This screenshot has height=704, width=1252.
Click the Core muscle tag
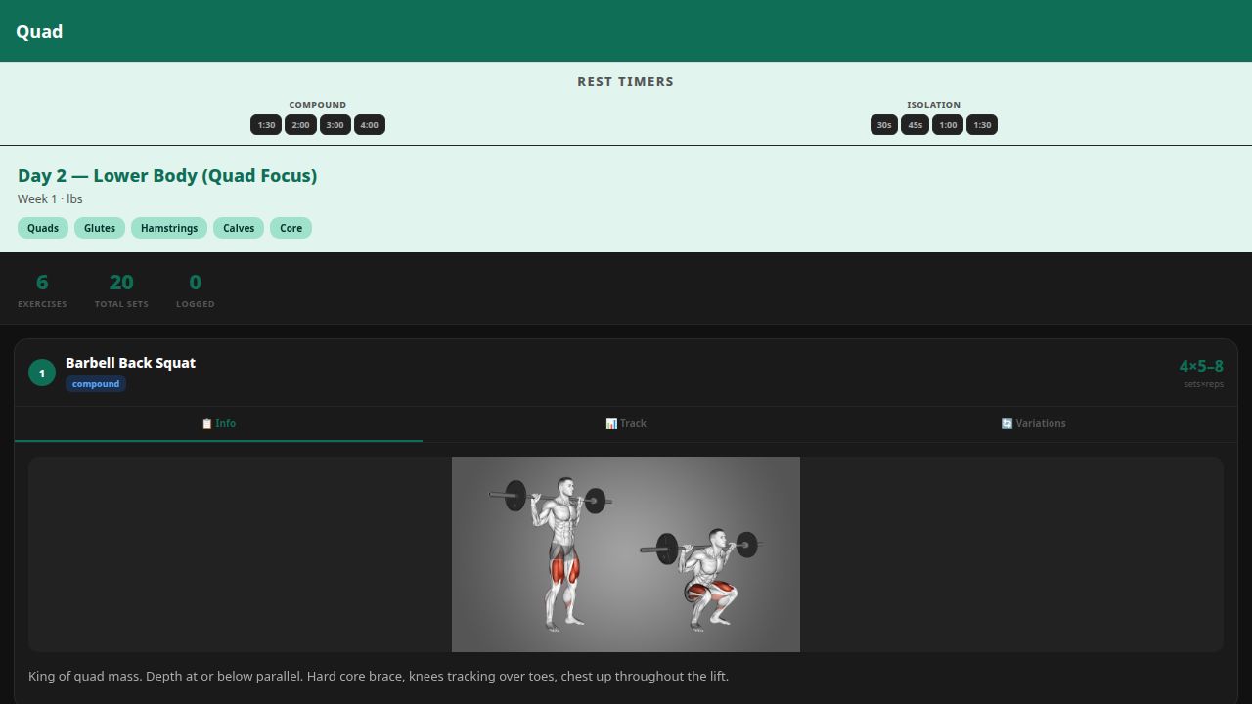(x=291, y=228)
